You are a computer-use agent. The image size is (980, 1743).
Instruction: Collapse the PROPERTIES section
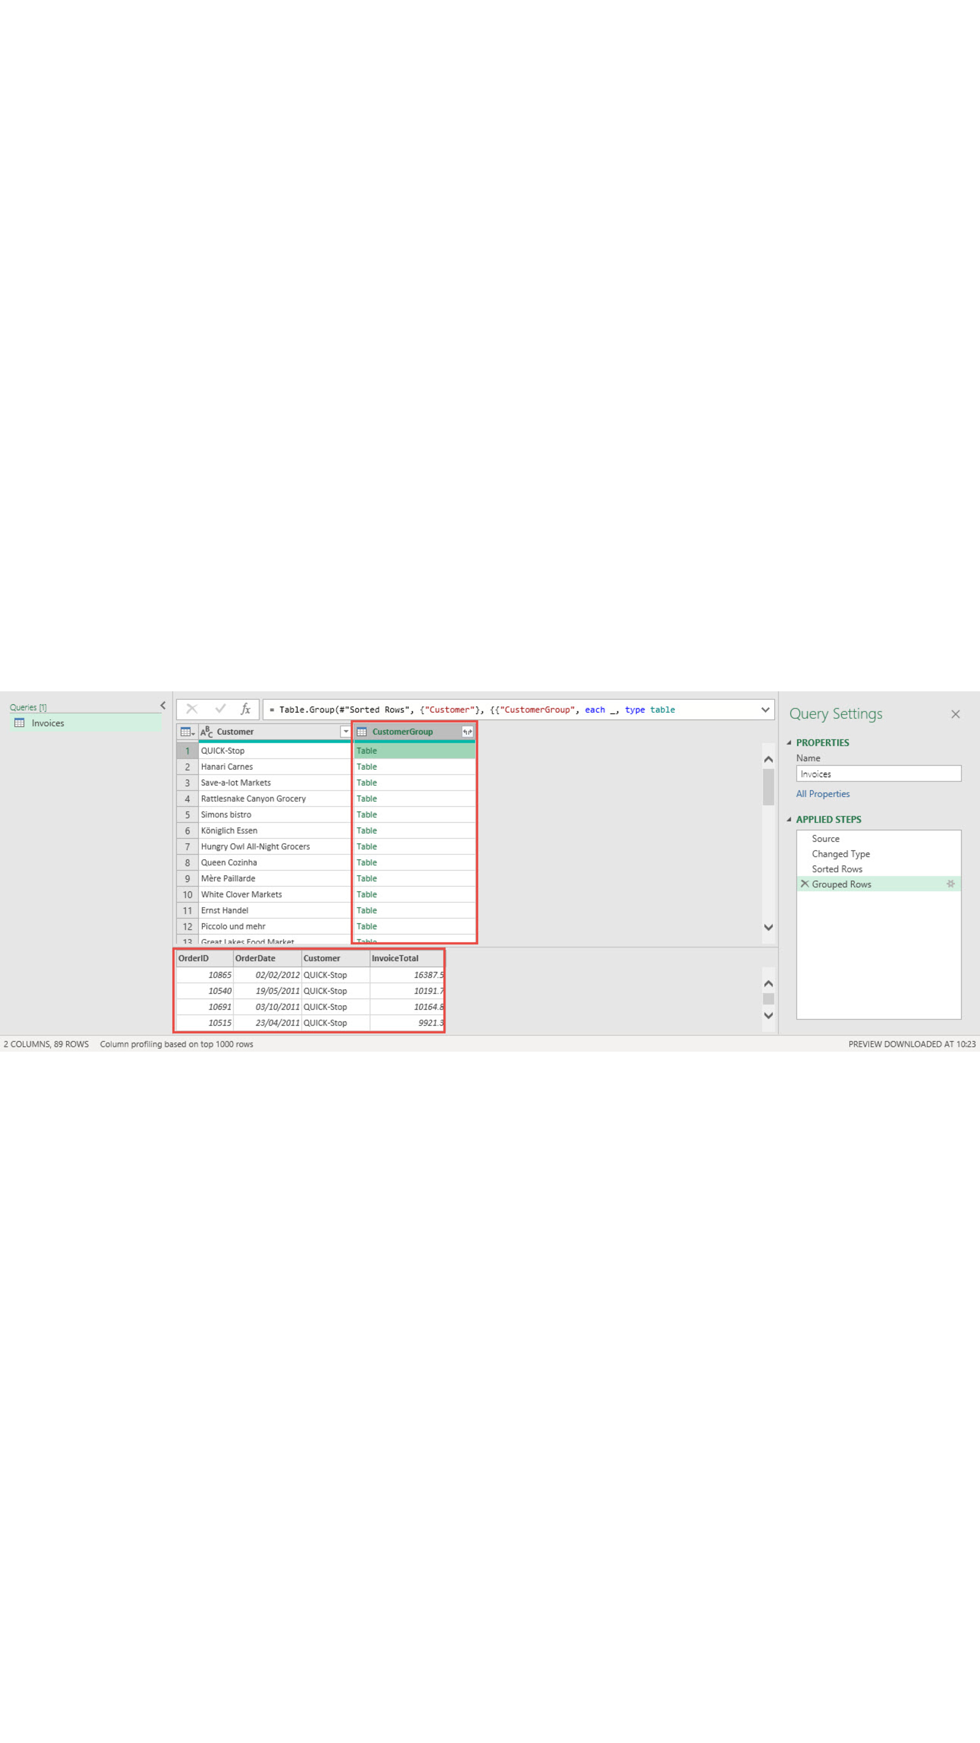click(x=790, y=742)
